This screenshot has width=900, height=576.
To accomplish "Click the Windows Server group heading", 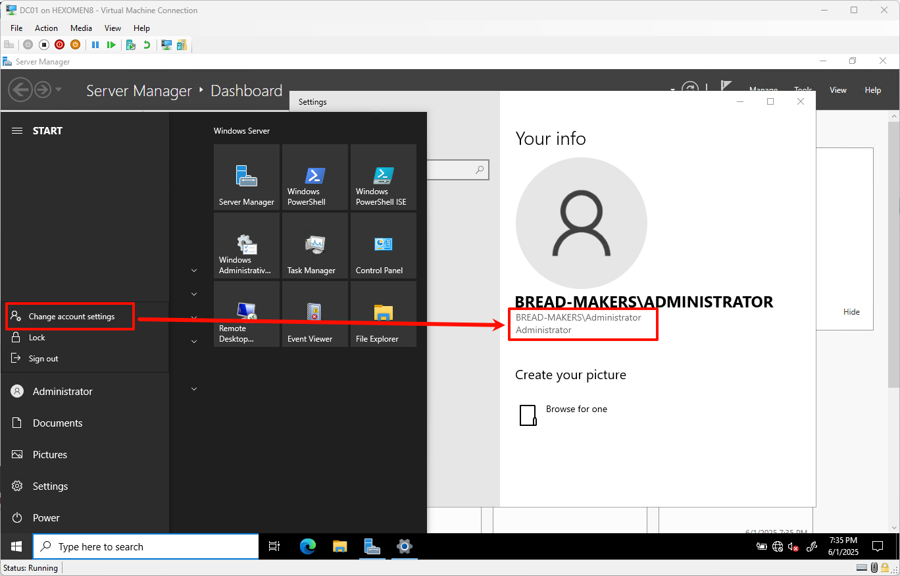I will coord(242,131).
